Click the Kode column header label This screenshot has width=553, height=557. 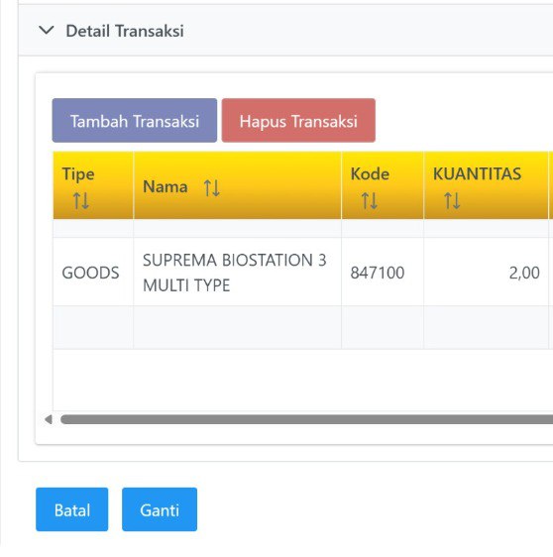[370, 174]
